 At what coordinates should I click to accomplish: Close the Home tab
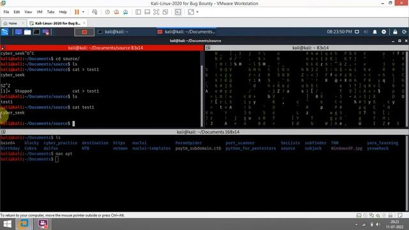point(23,23)
